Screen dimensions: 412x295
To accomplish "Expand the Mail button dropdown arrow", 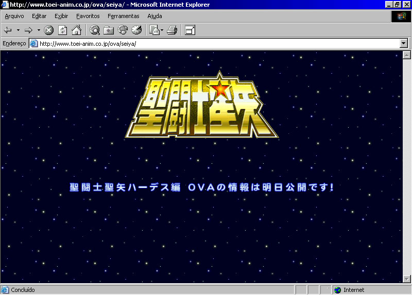I will 162,30.
